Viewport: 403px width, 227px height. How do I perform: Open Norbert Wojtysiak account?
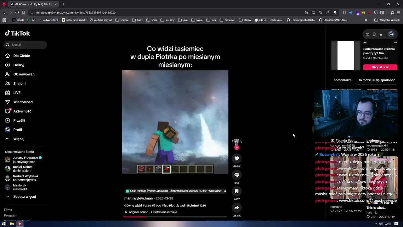tap(26, 178)
